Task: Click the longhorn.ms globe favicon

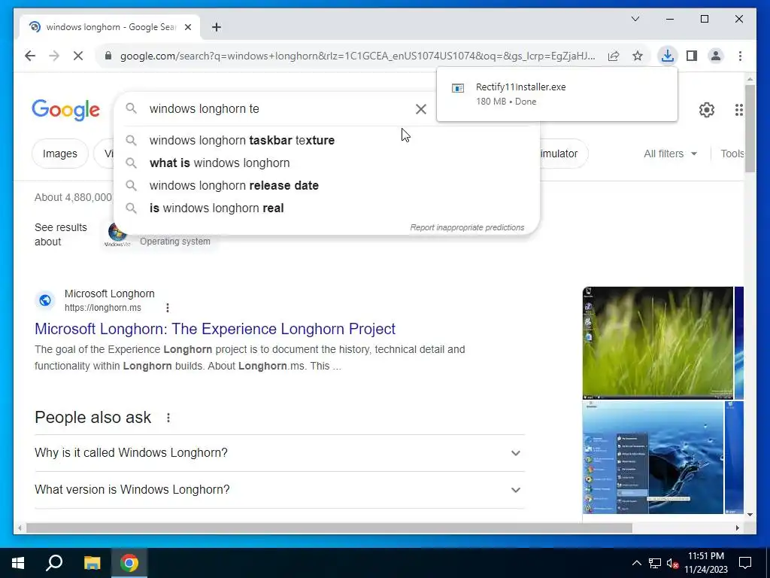Action: click(45, 300)
